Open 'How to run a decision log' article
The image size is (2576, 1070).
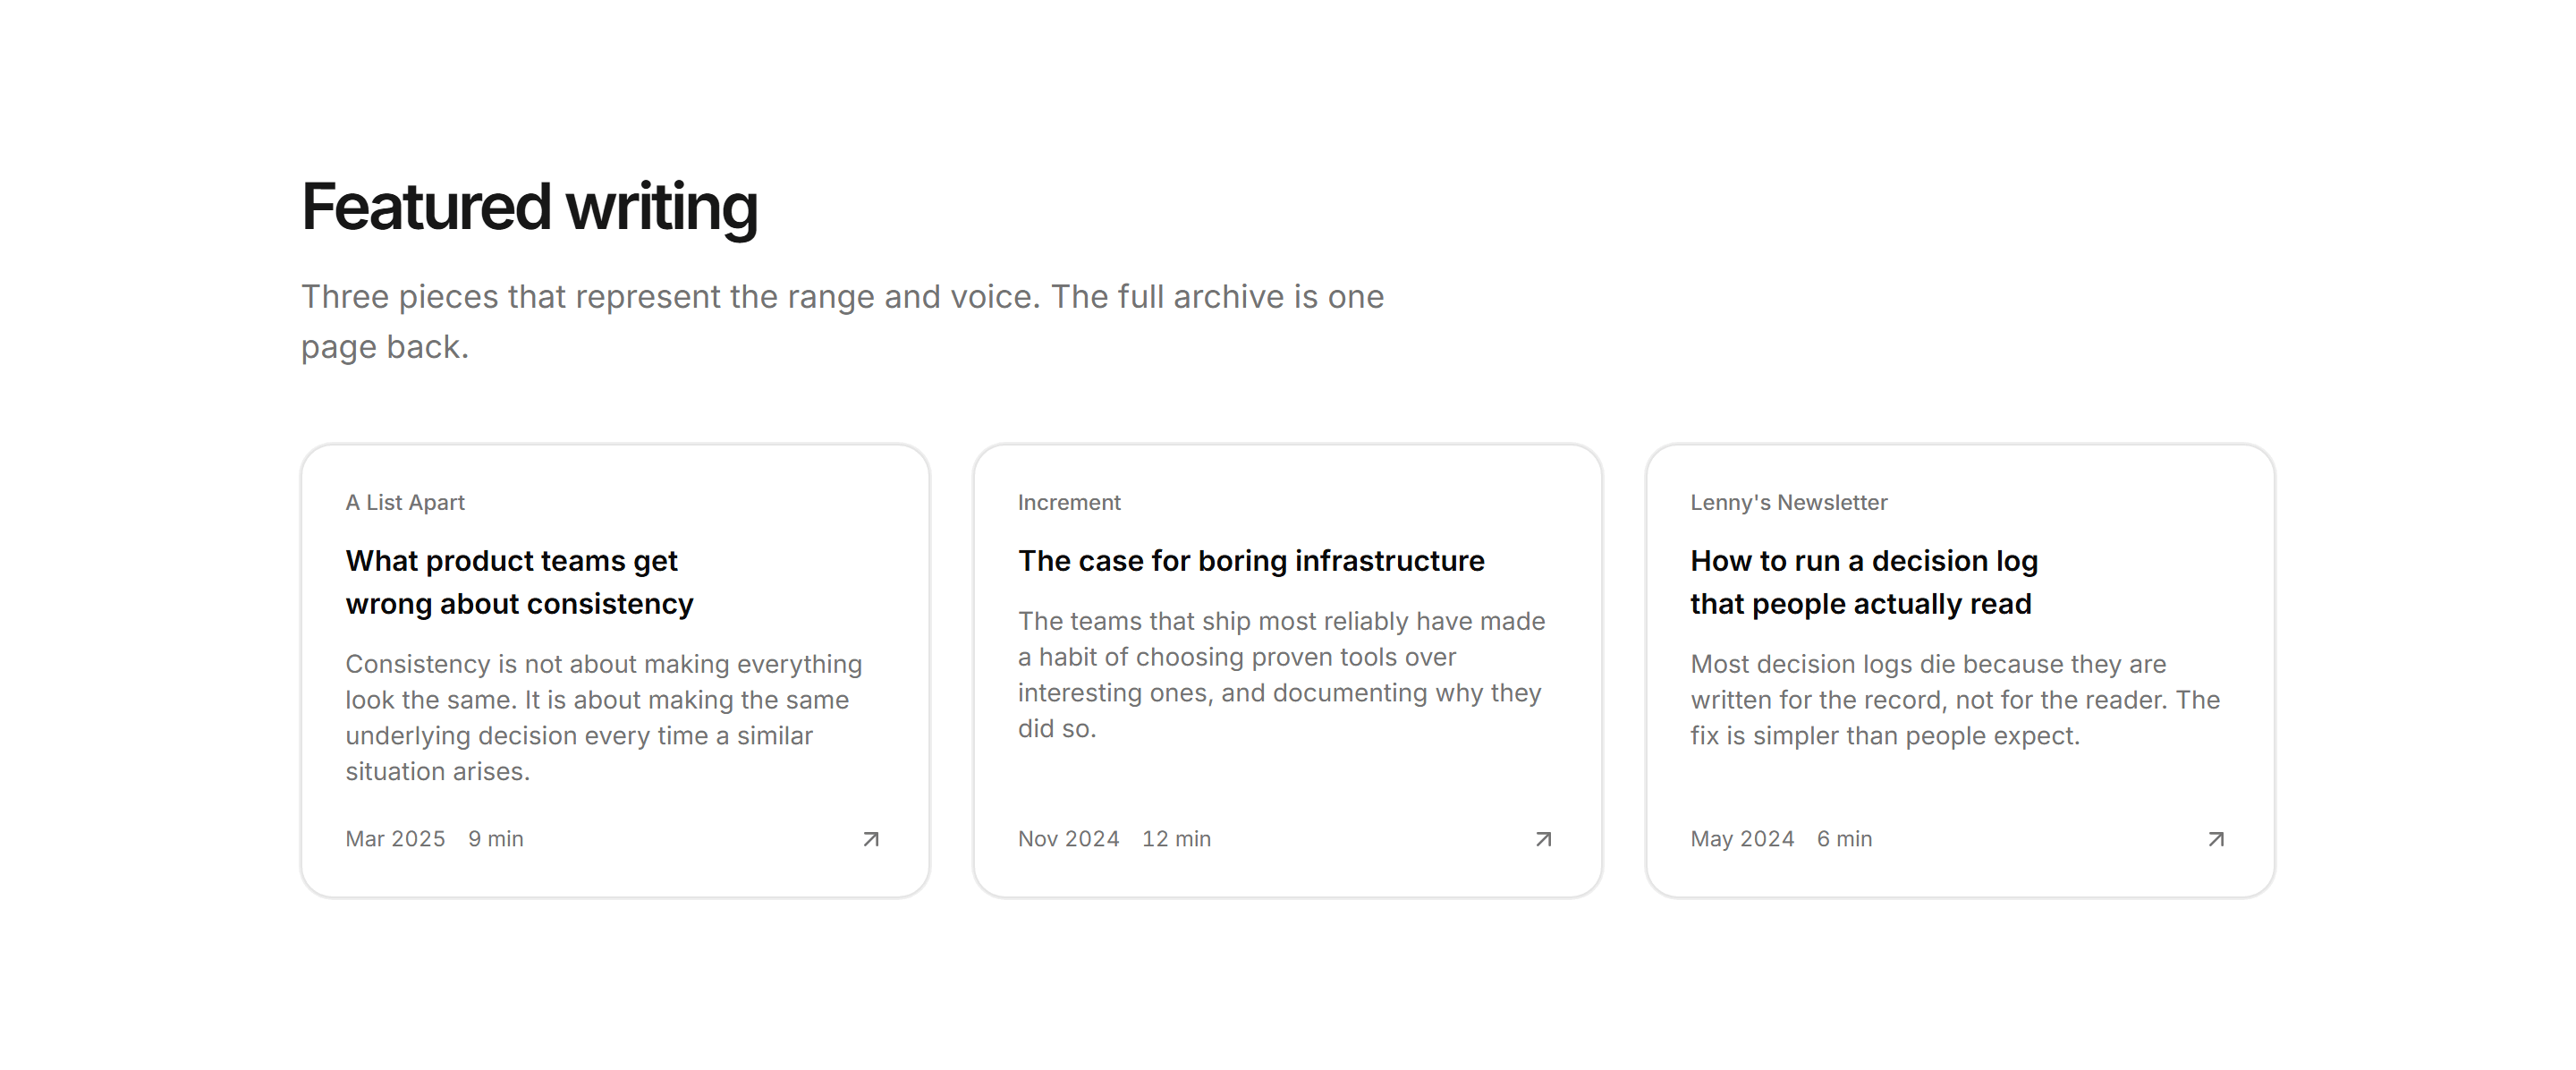1864,582
